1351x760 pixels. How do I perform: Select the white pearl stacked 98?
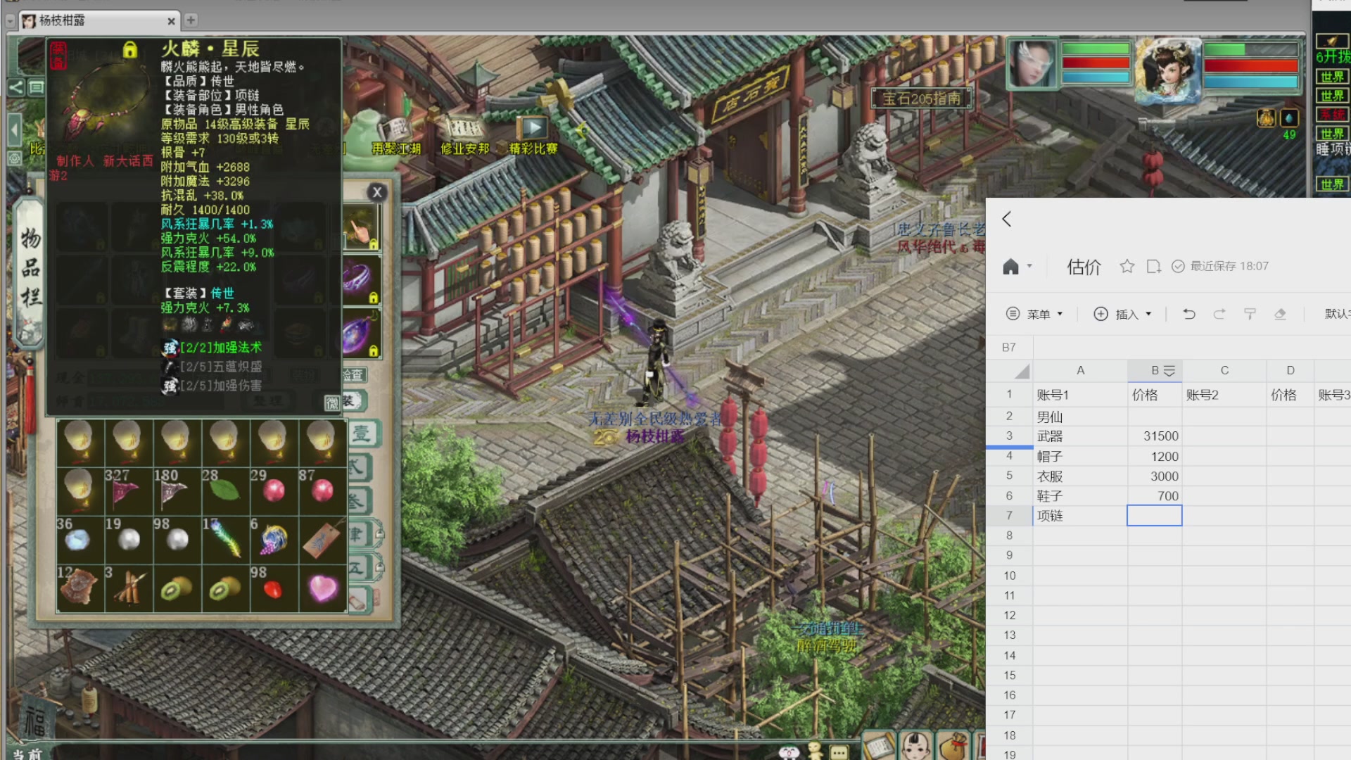pyautogui.click(x=176, y=539)
